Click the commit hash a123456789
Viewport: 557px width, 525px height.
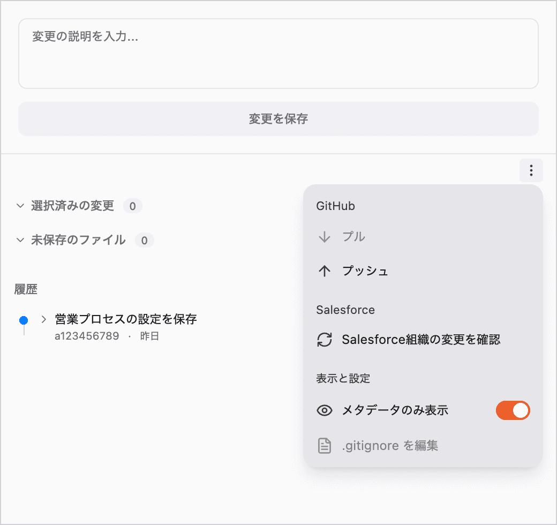87,336
